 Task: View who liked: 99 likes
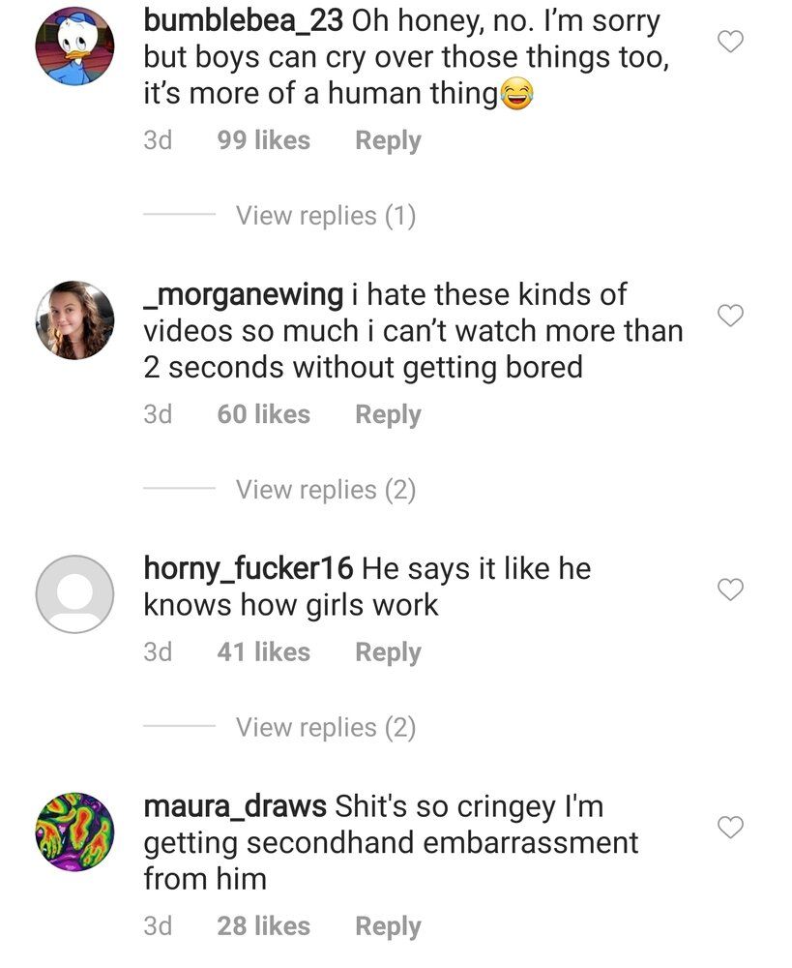263,140
